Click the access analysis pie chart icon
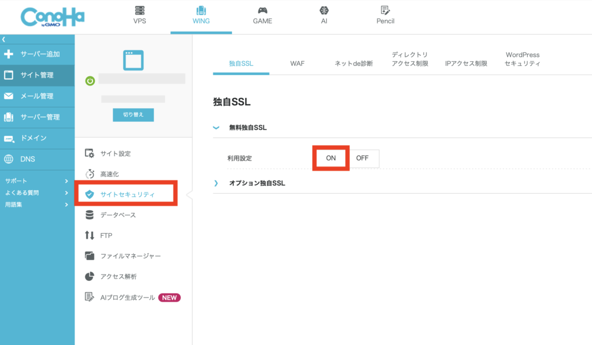This screenshot has height=345, width=592. tap(90, 277)
